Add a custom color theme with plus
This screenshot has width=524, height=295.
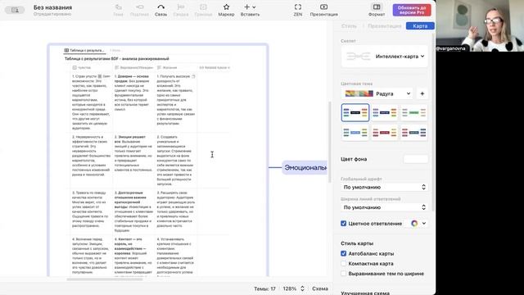click(x=422, y=93)
